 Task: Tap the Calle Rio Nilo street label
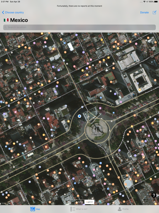(2, 149)
